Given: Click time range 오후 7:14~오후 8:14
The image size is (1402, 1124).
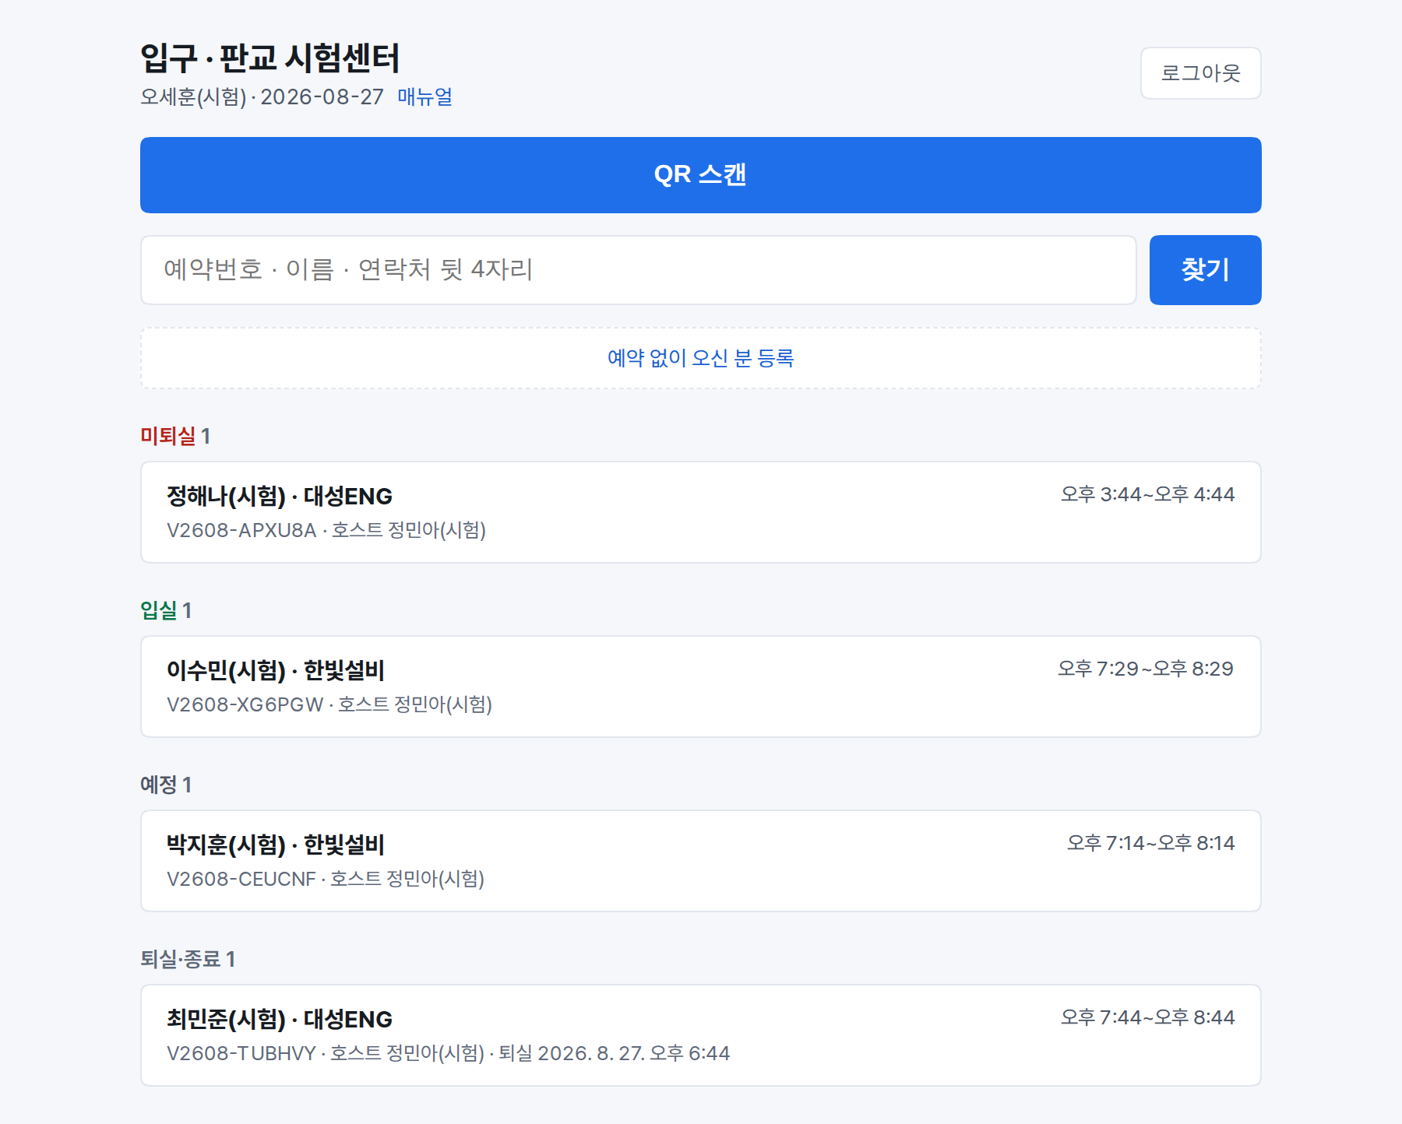Looking at the screenshot, I should click(1150, 843).
